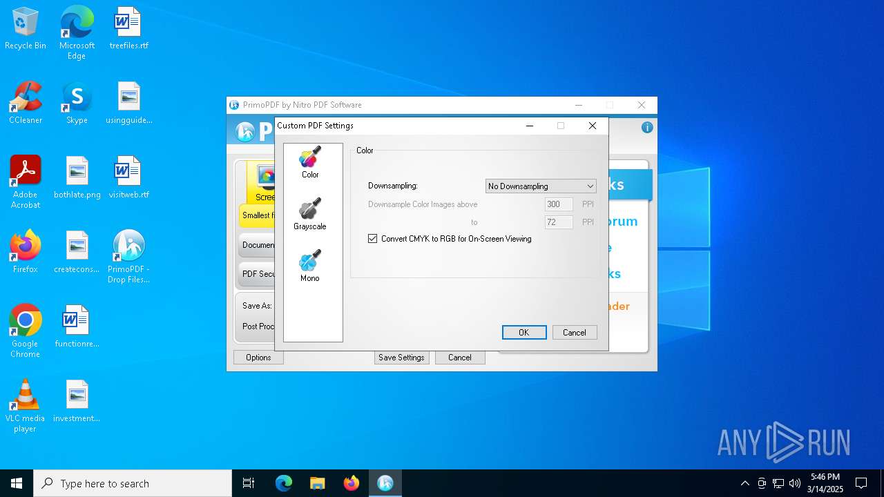Open Firefox from the taskbar
This screenshot has height=497, width=884.
pyautogui.click(x=352, y=483)
